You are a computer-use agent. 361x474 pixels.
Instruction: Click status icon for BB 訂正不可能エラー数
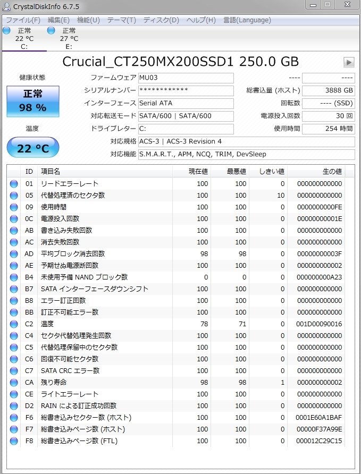[14, 312]
